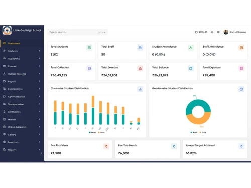Click the Reports document icon

[x=4, y=150]
